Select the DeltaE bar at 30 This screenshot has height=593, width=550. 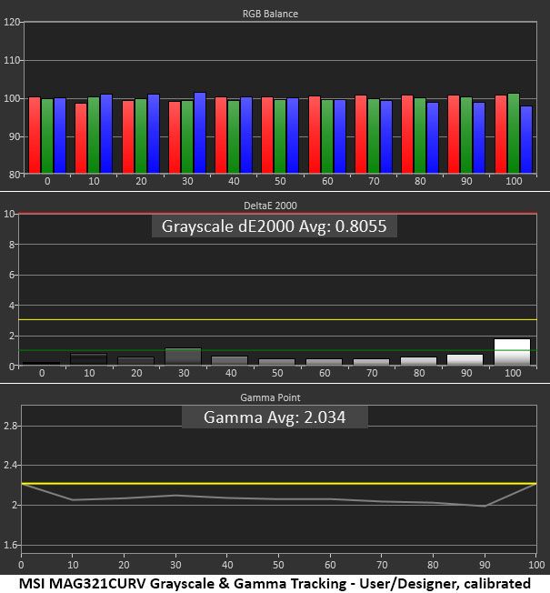184,357
